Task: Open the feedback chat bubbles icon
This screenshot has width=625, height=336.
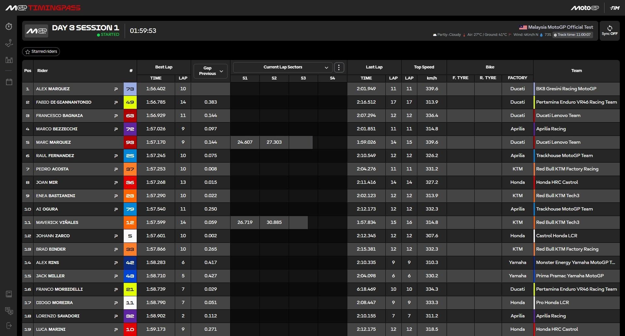Action: click(x=9, y=311)
